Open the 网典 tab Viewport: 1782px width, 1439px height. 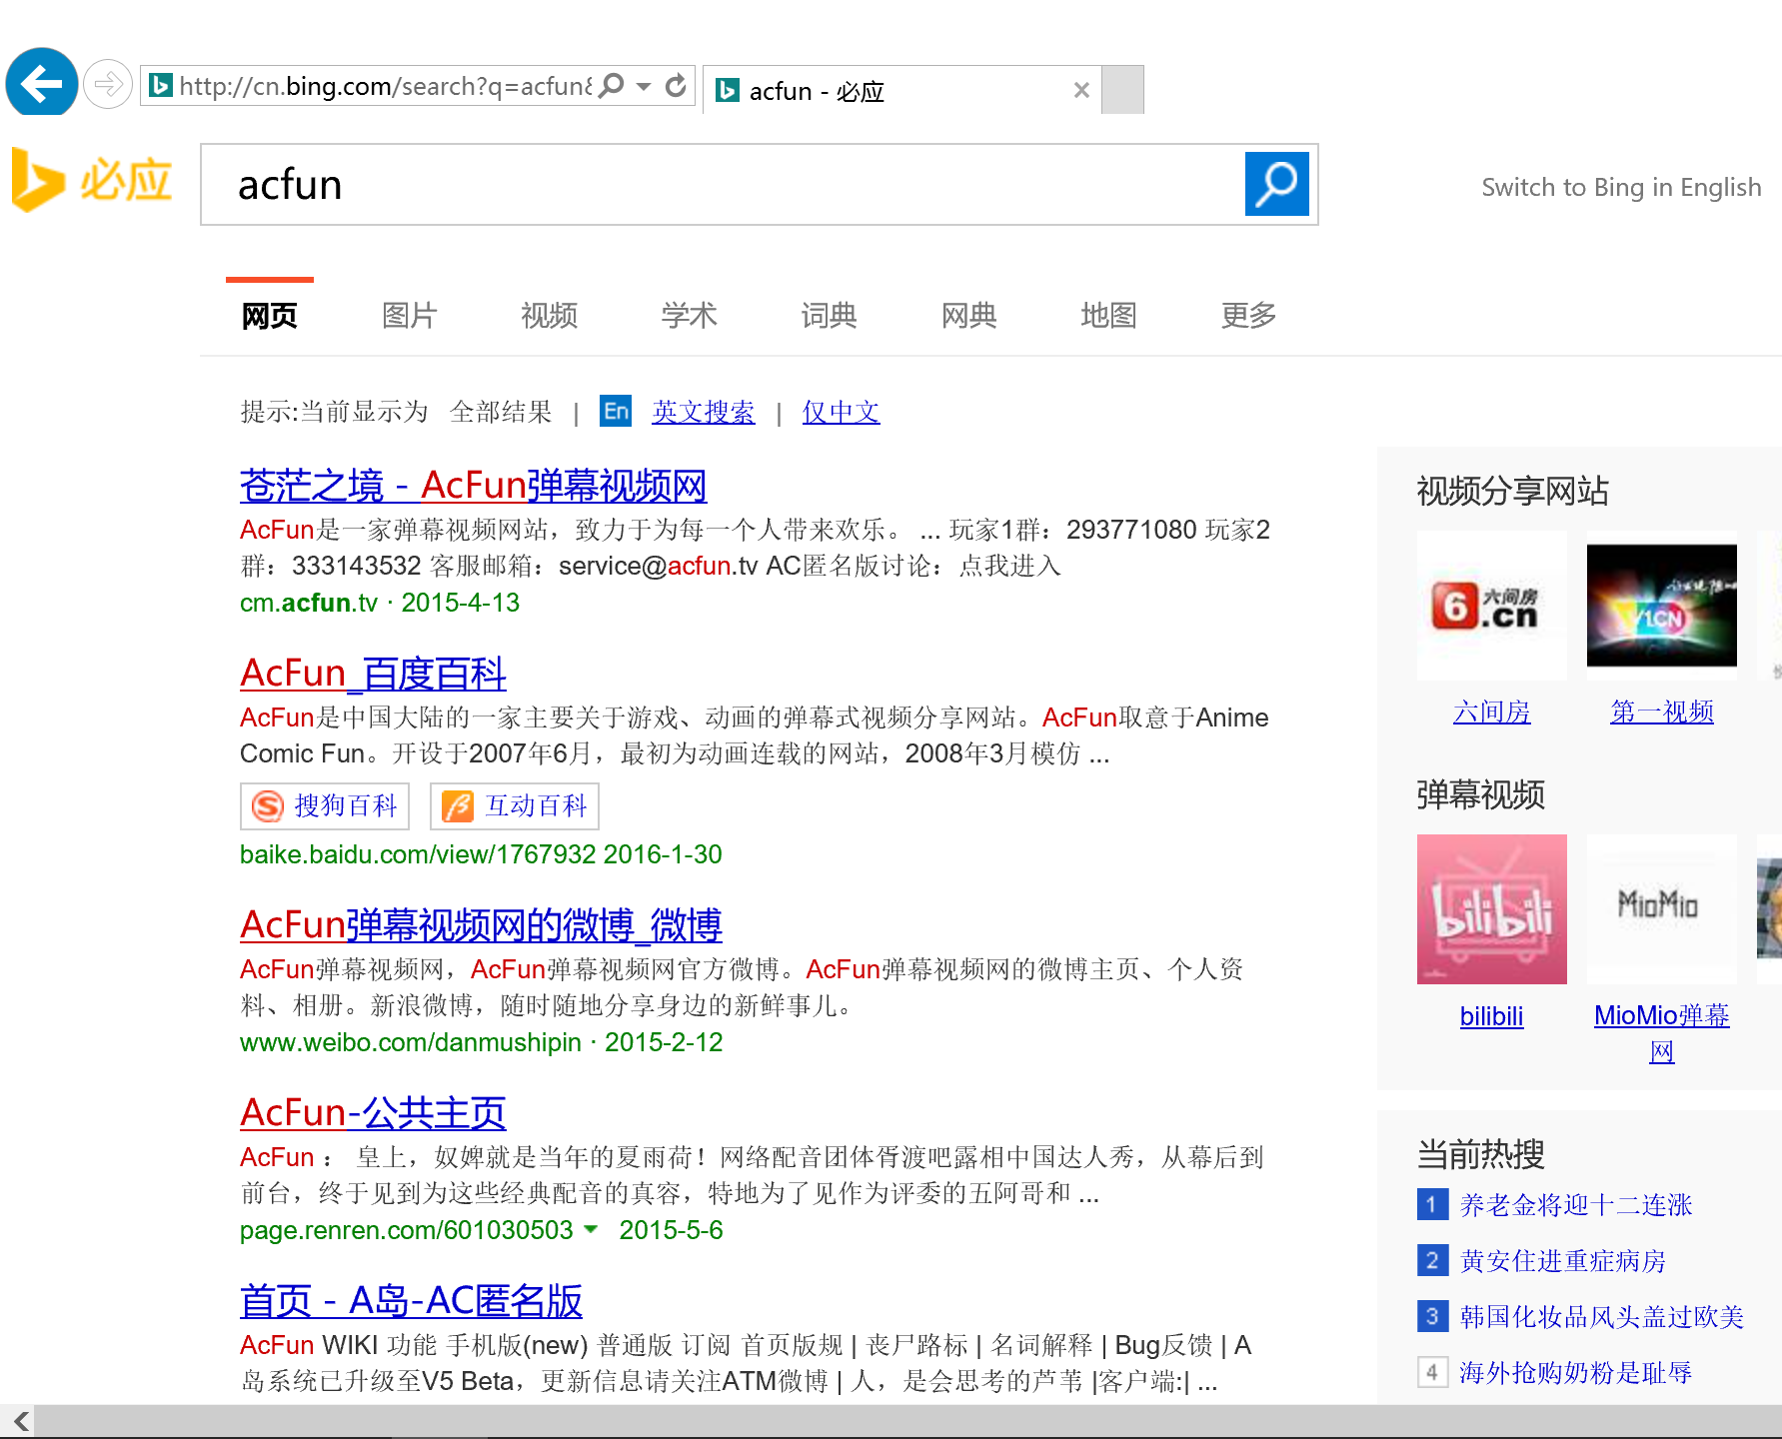(969, 316)
